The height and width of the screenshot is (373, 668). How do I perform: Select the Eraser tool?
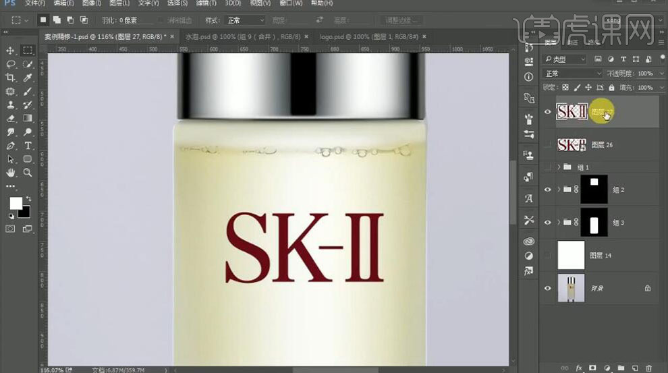coord(10,119)
